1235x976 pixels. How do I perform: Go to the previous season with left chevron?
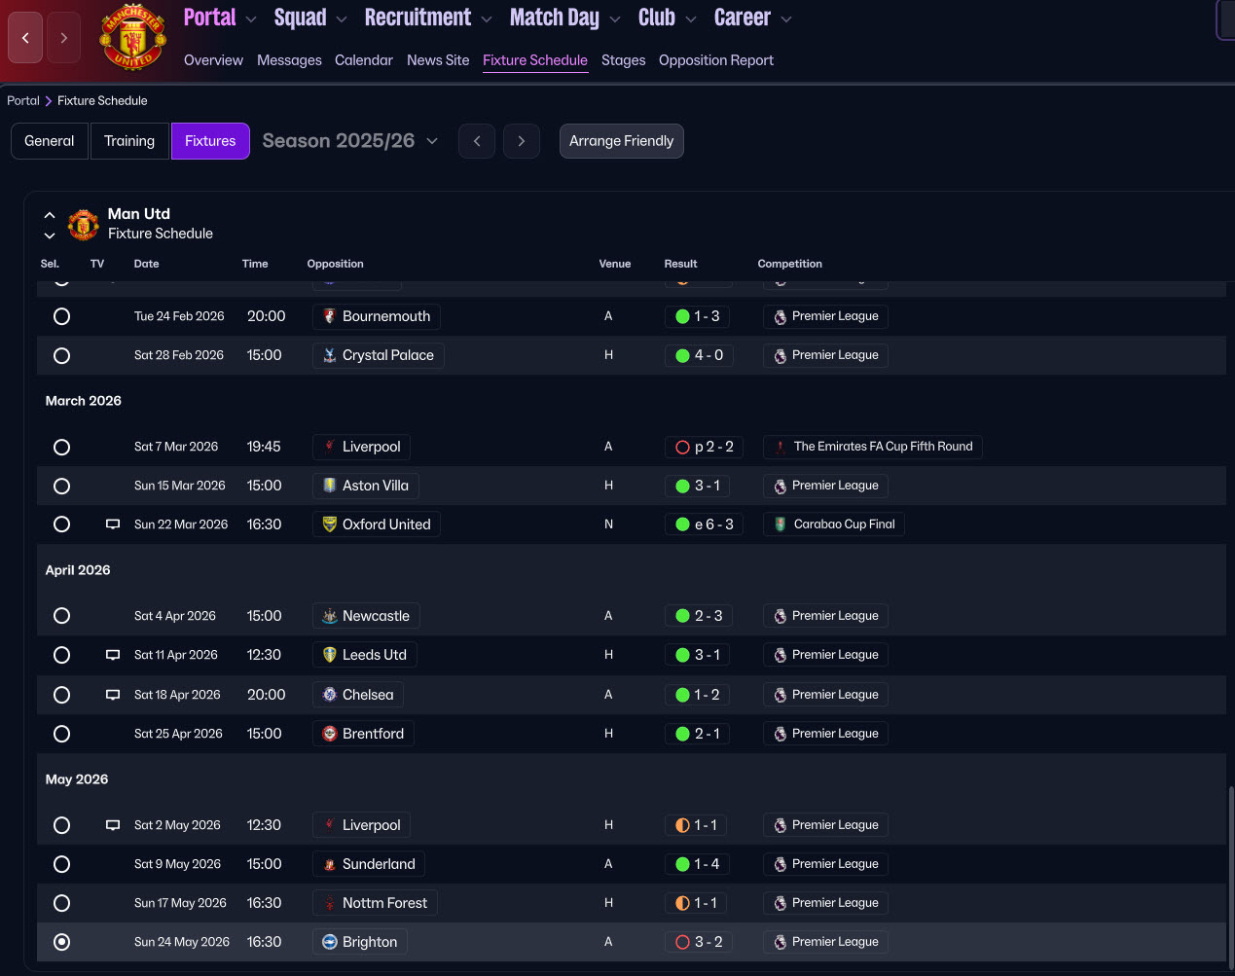point(477,141)
